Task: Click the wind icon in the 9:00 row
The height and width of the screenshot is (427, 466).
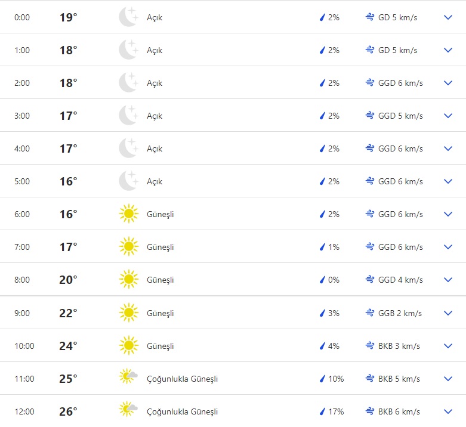Action: [370, 313]
